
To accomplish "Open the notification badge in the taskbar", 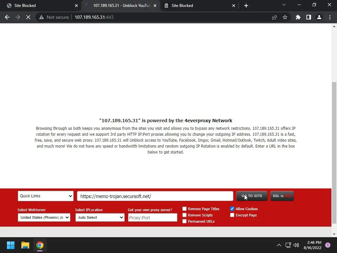I will pos(328,245).
